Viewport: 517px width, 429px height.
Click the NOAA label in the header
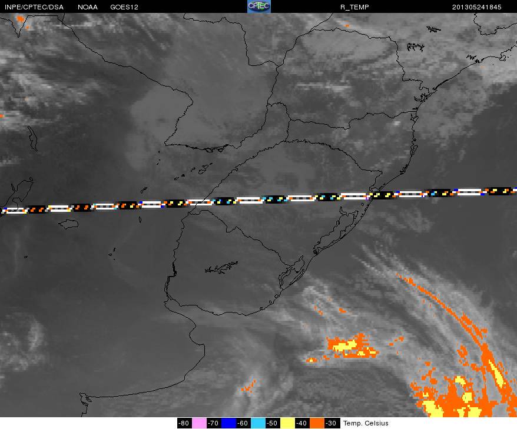87,7
